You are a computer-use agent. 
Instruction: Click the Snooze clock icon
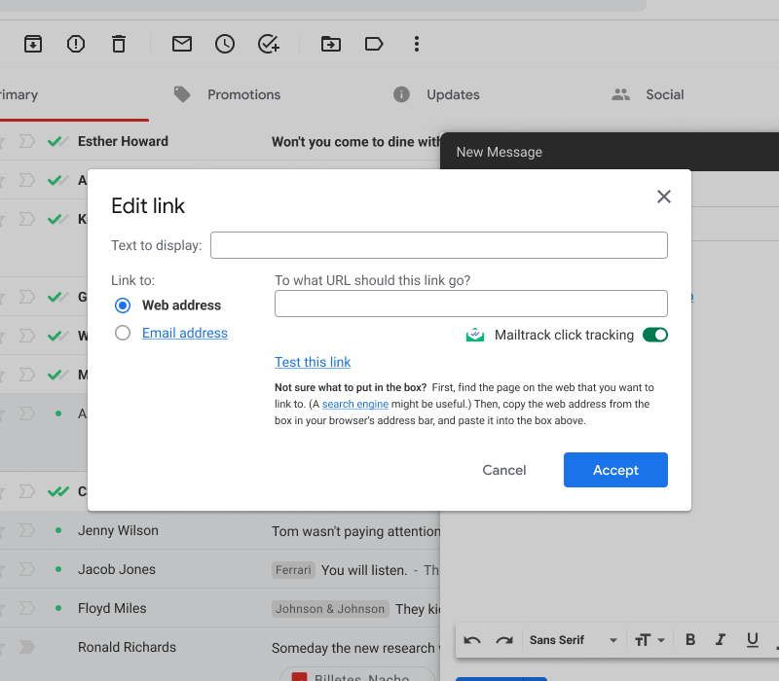pyautogui.click(x=225, y=44)
